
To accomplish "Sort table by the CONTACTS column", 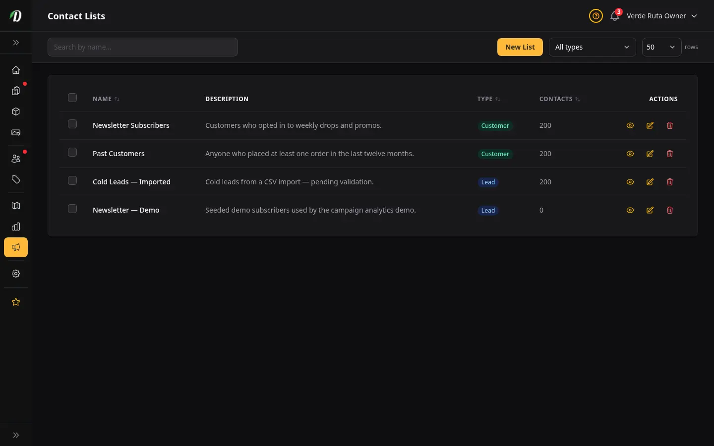I will click(x=560, y=99).
